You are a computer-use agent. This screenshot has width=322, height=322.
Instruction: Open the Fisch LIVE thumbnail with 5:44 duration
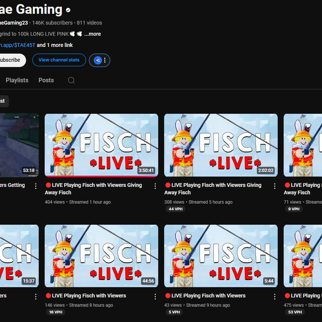click(221, 256)
